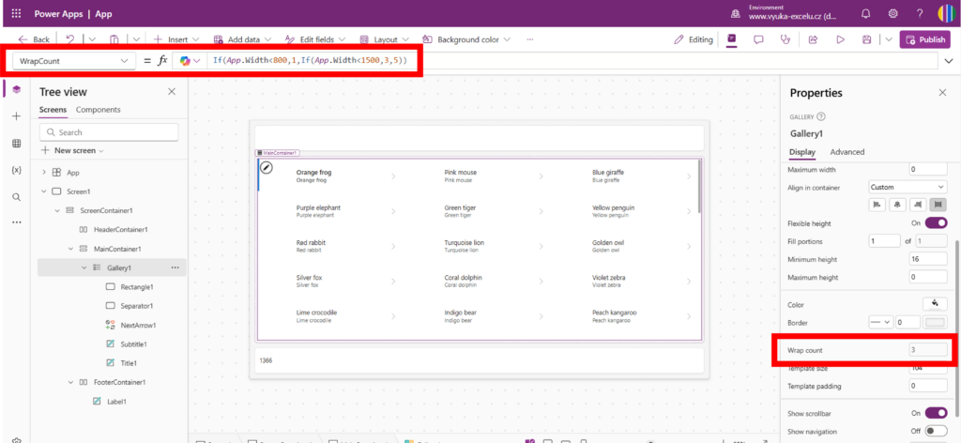The width and height of the screenshot is (961, 443).
Task: Click the Gallery1 more options ellipsis
Action: pyautogui.click(x=175, y=267)
